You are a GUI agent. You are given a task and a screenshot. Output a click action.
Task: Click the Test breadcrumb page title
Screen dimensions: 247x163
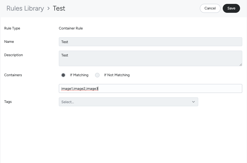coord(59,8)
